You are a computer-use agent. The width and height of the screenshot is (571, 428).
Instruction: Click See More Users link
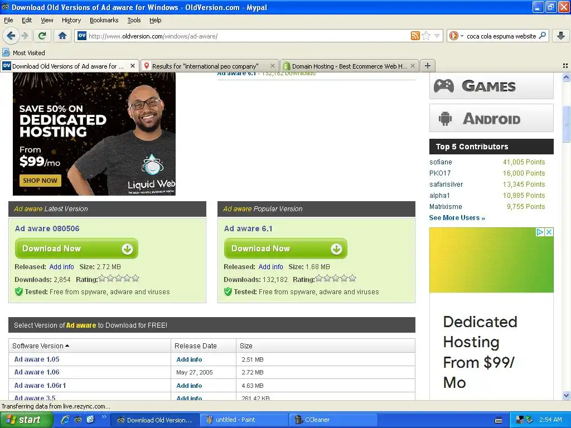pyautogui.click(x=457, y=218)
